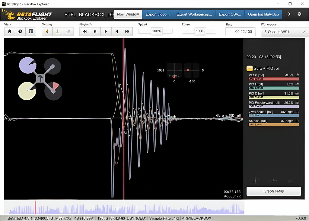Open analyser for PID D [roll]
Image resolution: width=309 pixels, height=221 pixels.
(x=297, y=94)
